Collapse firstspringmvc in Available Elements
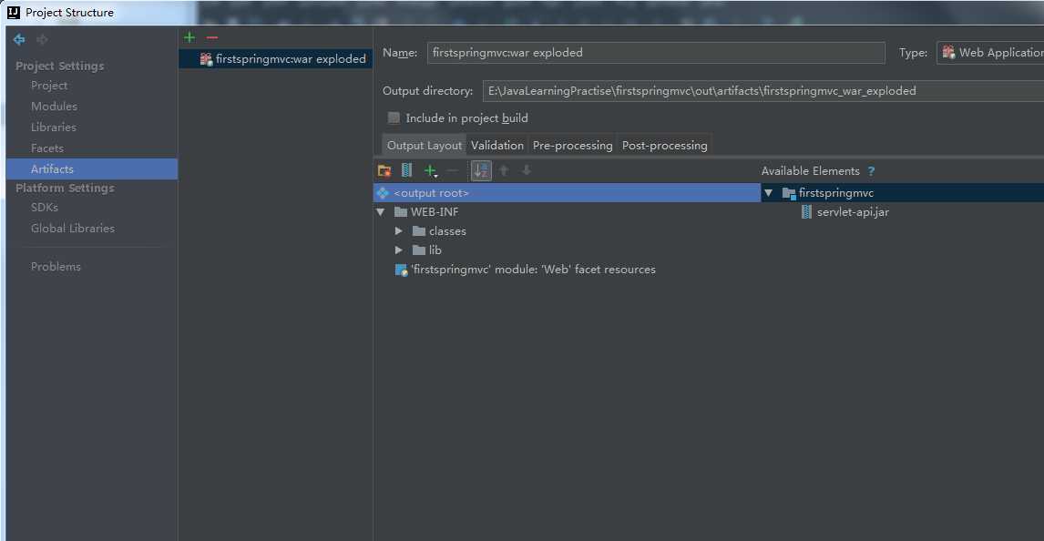The image size is (1044, 541). point(768,193)
